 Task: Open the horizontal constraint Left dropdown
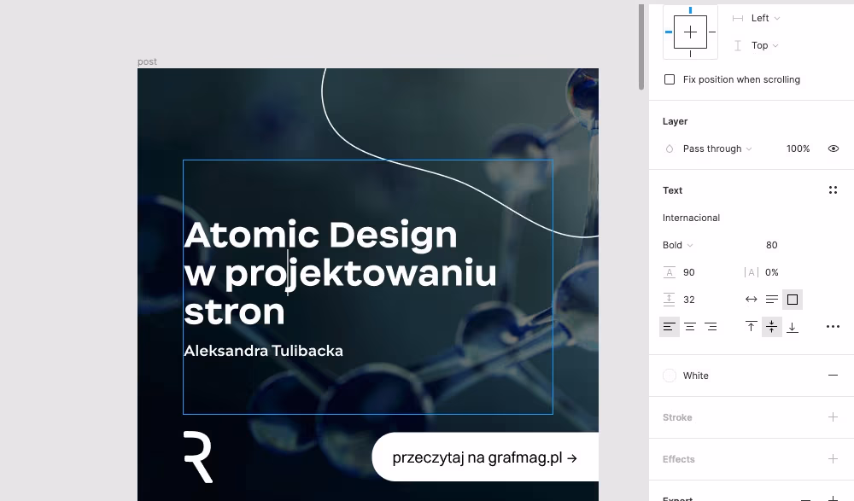(x=765, y=18)
